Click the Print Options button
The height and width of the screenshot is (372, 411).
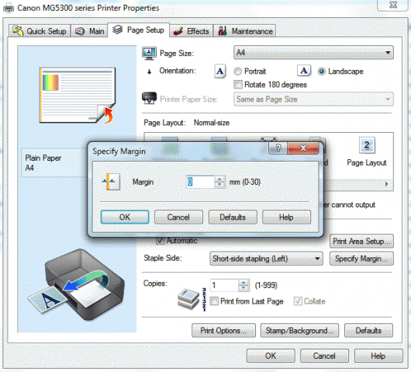point(223,330)
